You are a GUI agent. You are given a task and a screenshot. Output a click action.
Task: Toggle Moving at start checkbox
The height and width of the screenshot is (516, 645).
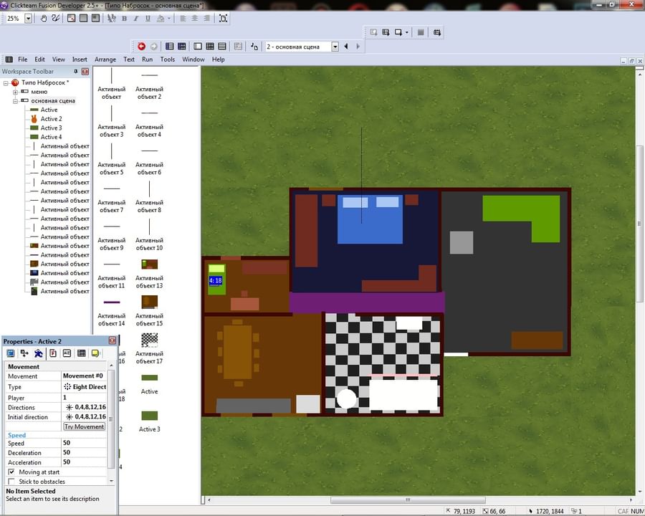click(11, 472)
